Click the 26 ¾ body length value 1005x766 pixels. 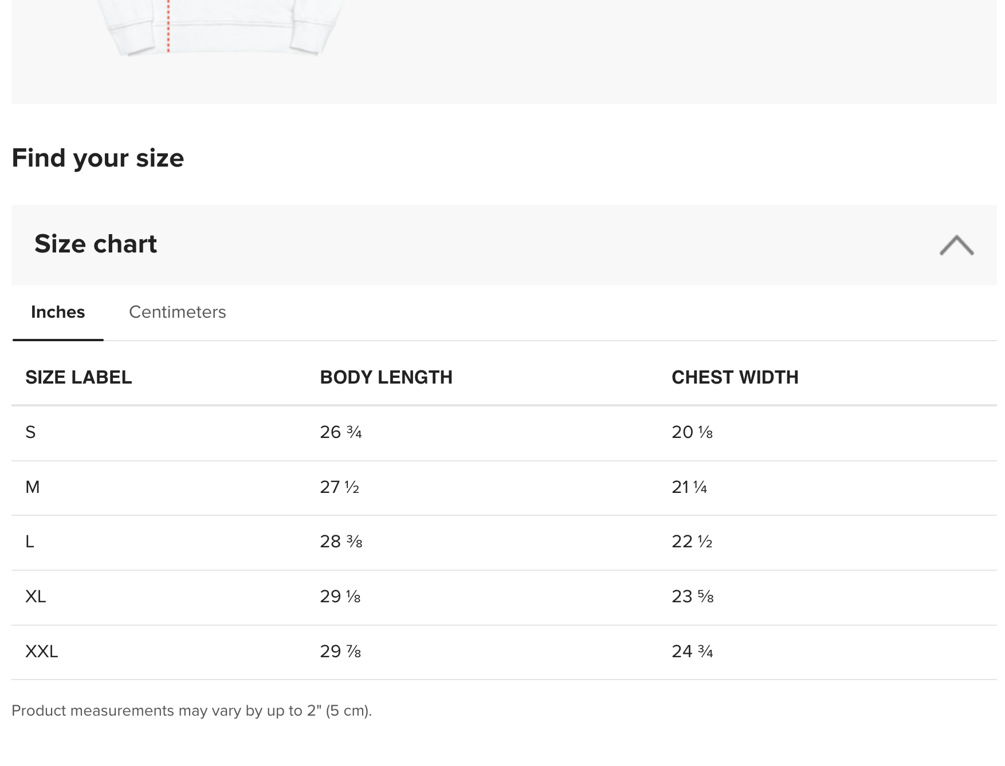point(341,432)
